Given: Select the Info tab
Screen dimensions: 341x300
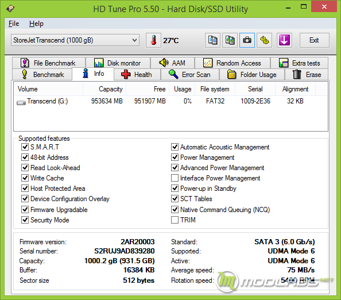Looking at the screenshot, I should 93,74.
